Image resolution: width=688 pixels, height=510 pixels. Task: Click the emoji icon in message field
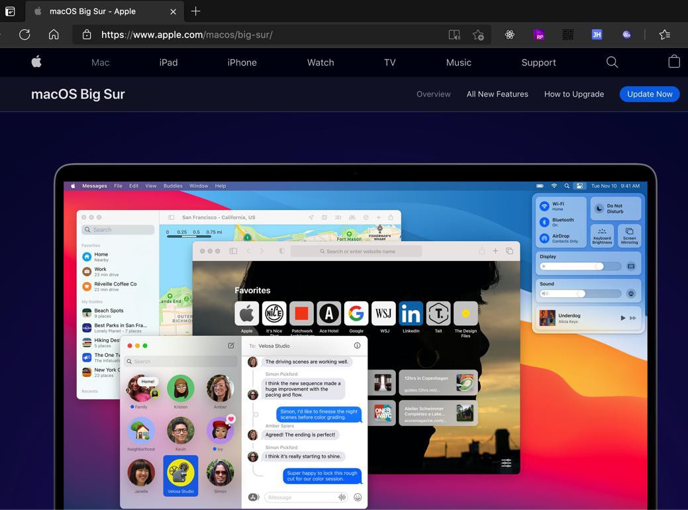[x=358, y=497]
